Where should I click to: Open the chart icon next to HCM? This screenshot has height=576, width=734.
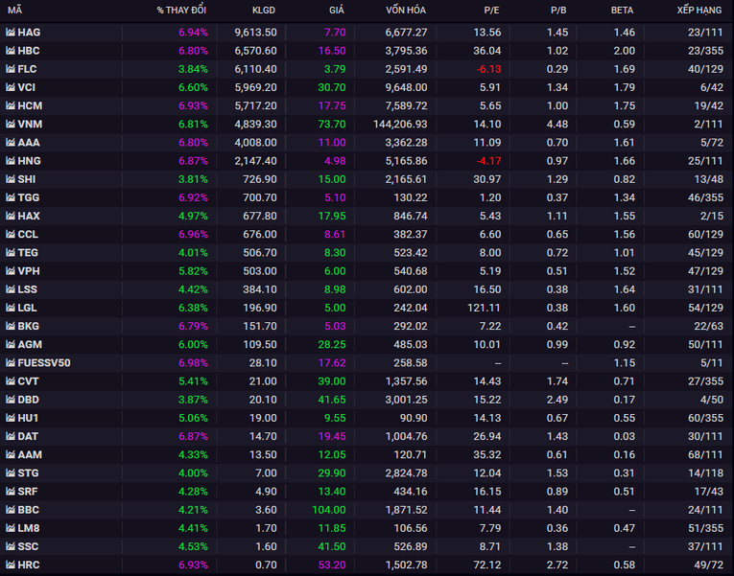[x=11, y=105]
